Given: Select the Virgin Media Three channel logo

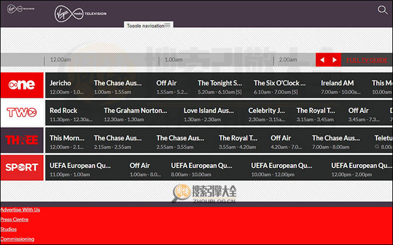Looking at the screenshot, I should (x=22, y=140).
